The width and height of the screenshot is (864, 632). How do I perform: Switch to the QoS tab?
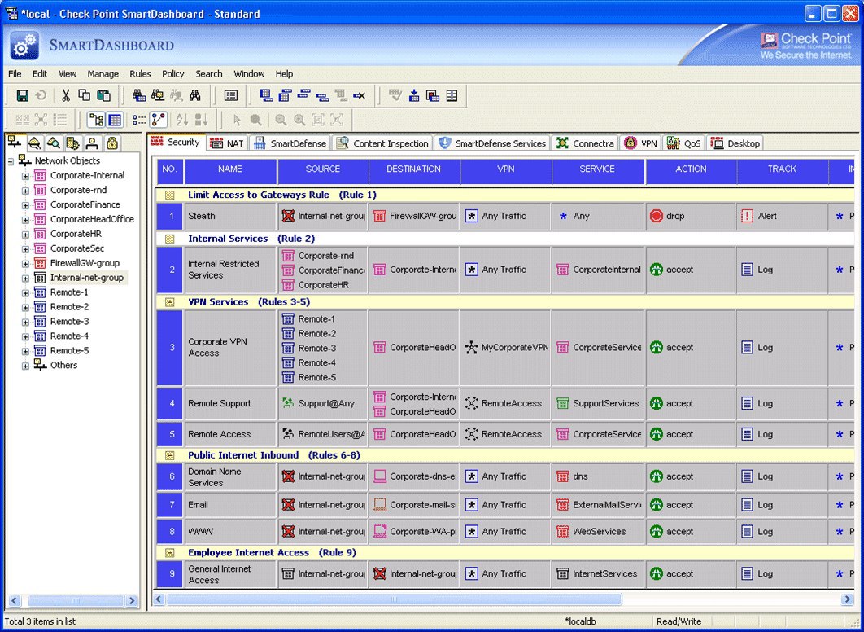[683, 143]
